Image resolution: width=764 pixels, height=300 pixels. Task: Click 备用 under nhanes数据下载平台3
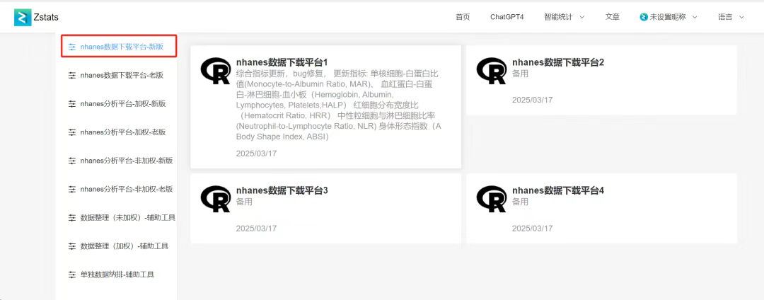[x=244, y=202]
